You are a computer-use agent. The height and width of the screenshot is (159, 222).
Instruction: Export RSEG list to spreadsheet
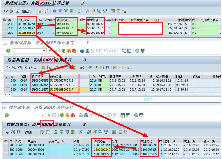click(x=87, y=11)
